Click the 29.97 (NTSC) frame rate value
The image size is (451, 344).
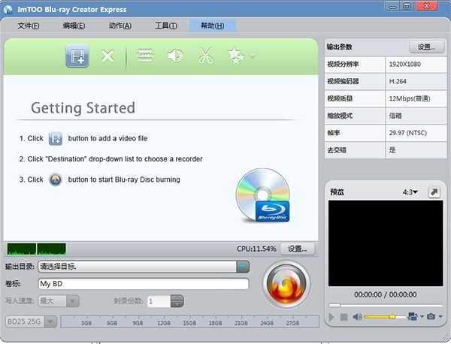click(408, 133)
